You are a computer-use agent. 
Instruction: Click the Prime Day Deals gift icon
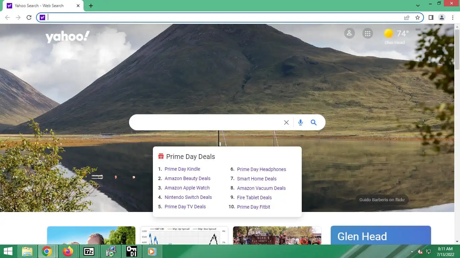(x=161, y=156)
